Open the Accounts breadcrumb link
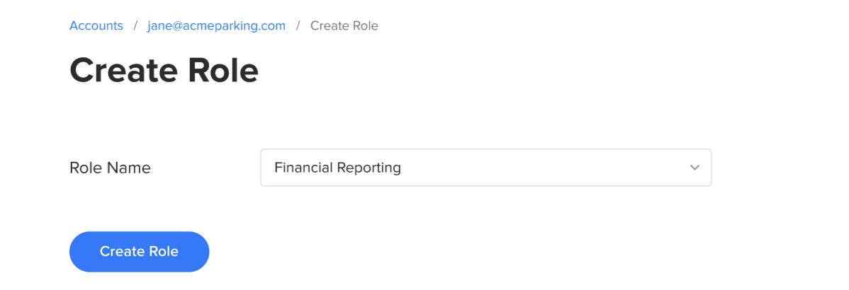This screenshot has width=849, height=290. [96, 26]
